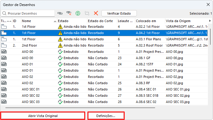Sort by the Nome column header
Viewport: 213px width, 120px height.
[39, 21]
